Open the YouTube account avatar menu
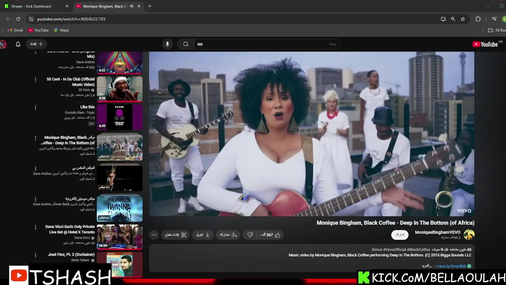The height and width of the screenshot is (285, 506). point(3,44)
